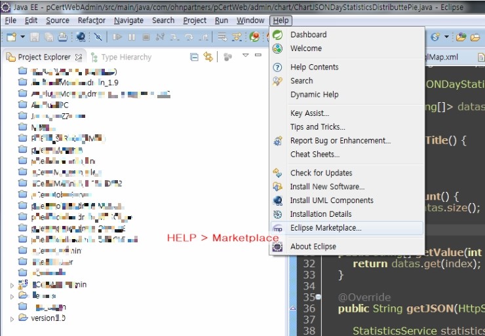
Task: Choose Search in the Help menu
Action: (x=347, y=81)
